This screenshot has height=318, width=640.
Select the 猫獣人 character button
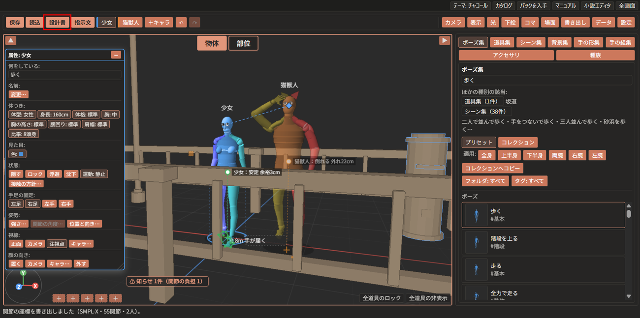click(x=130, y=23)
